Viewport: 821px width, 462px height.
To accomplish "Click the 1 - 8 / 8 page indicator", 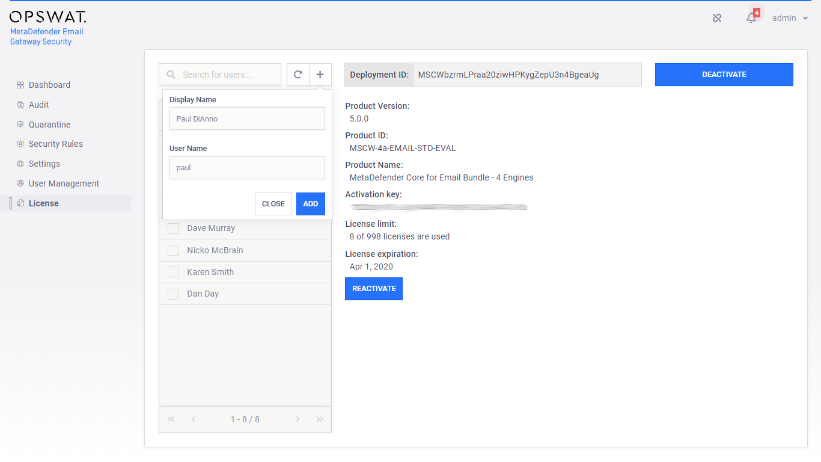I will pyautogui.click(x=245, y=419).
